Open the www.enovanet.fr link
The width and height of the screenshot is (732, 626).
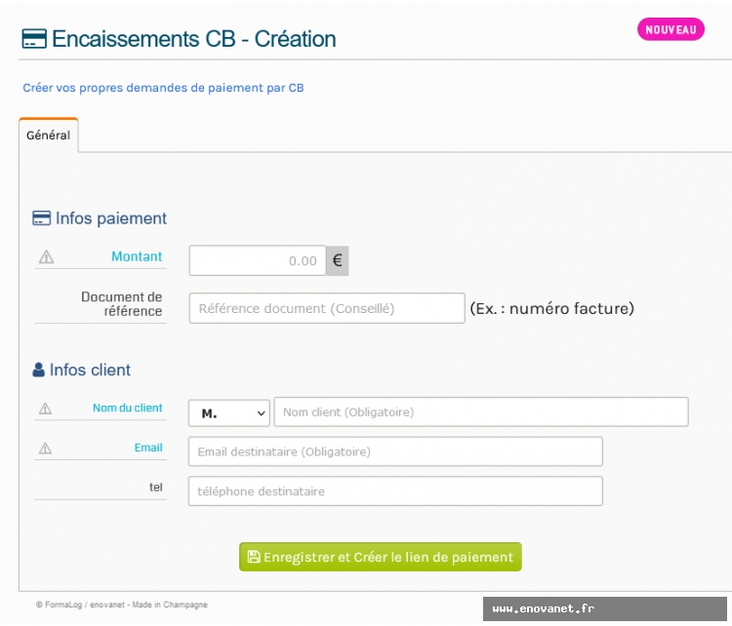(543, 608)
